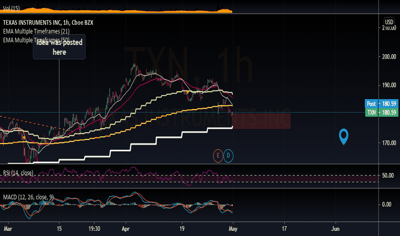Click the 'Jun' date on time axis

335,229
